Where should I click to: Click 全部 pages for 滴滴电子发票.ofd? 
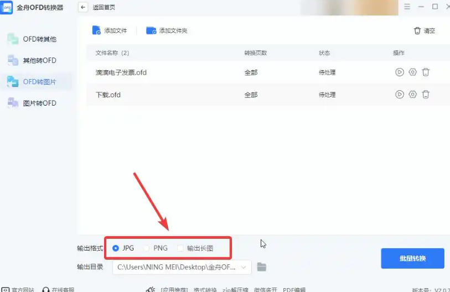click(251, 72)
